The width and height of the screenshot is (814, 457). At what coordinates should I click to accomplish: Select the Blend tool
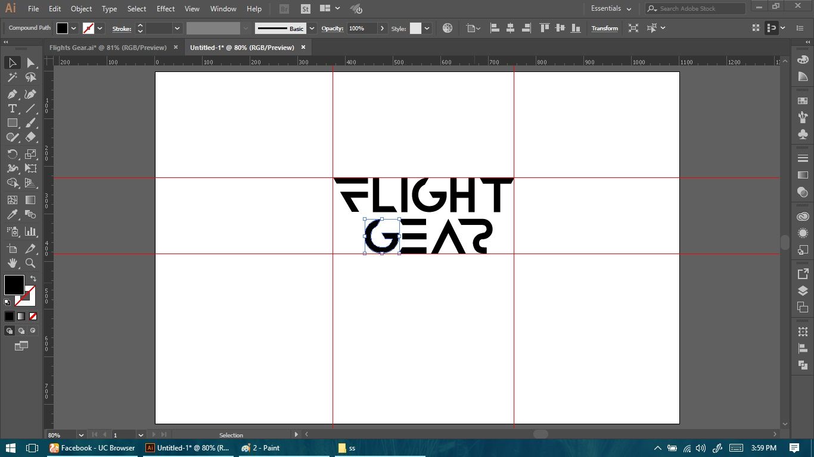(30, 214)
